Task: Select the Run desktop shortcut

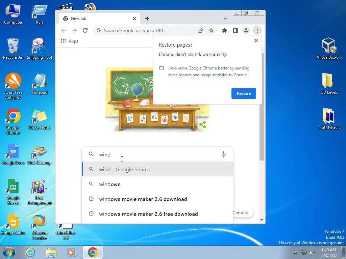Action: pos(39,14)
